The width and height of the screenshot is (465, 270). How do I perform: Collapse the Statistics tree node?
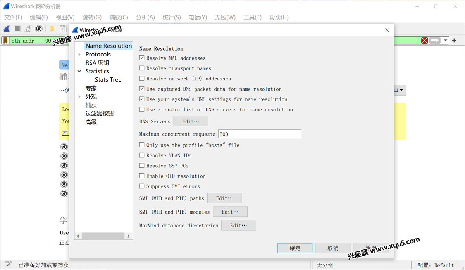pos(79,71)
